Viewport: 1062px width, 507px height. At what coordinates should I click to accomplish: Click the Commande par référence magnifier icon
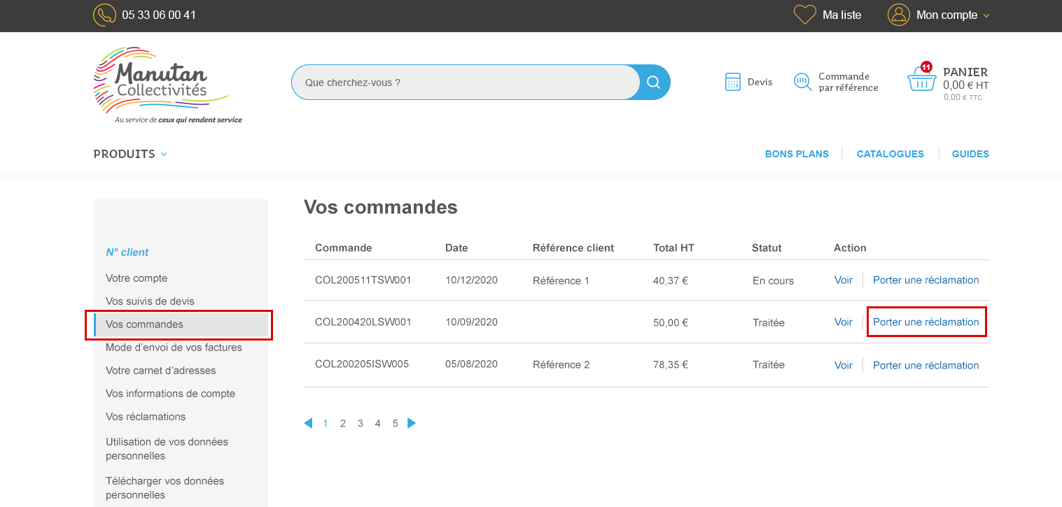tap(802, 81)
